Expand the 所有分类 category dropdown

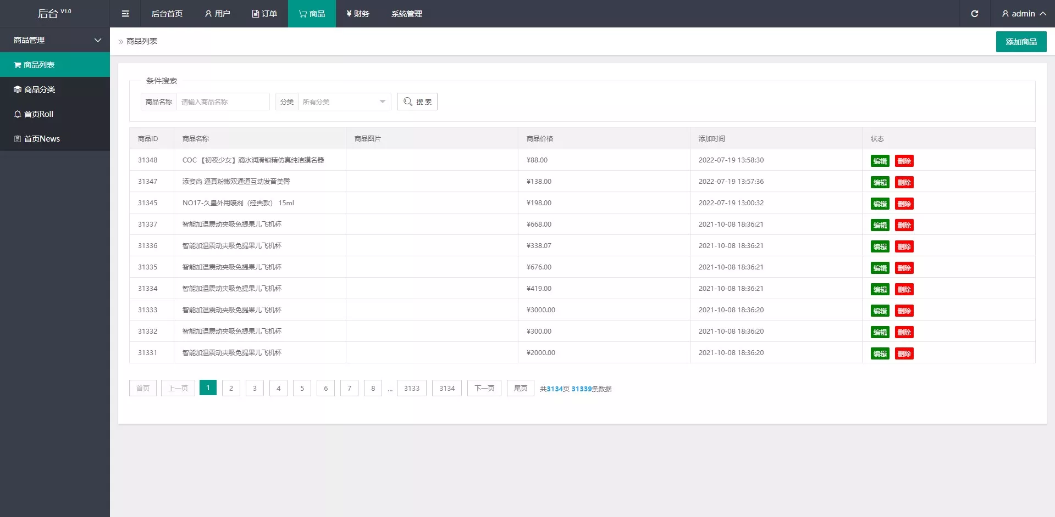[x=344, y=102]
